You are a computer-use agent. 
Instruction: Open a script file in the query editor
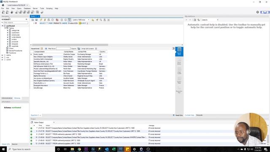pos(33,20)
